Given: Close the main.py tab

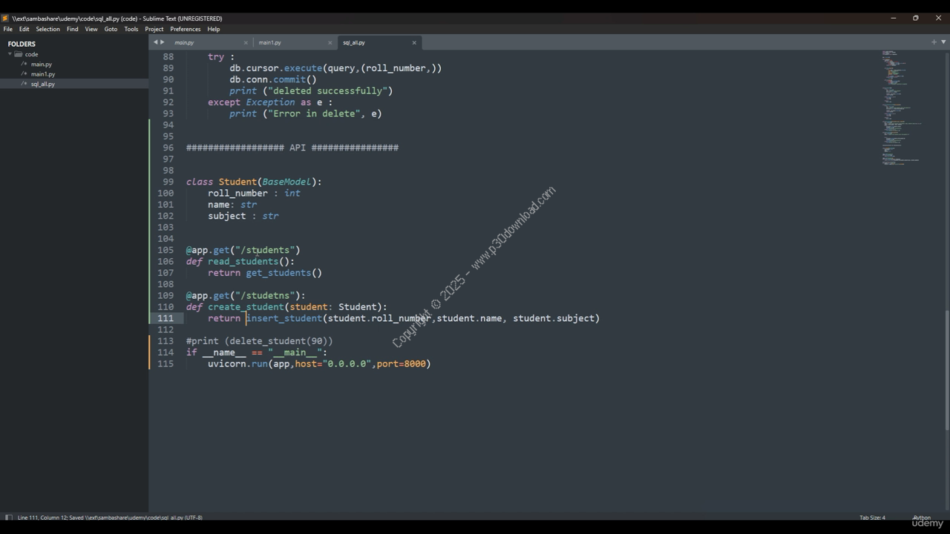Looking at the screenshot, I should [x=246, y=42].
